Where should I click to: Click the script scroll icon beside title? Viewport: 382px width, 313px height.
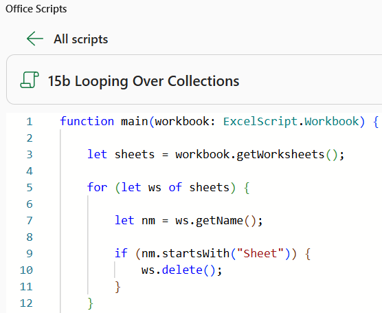(x=30, y=80)
